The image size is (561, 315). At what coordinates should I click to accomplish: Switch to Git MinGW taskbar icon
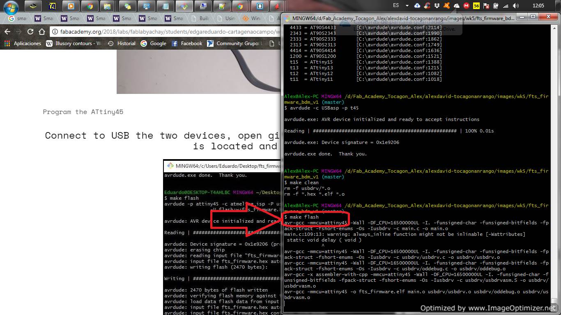pyautogui.click(x=184, y=6)
